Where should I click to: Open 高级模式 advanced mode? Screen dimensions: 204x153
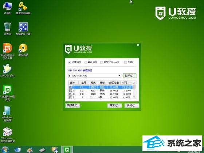(72, 105)
